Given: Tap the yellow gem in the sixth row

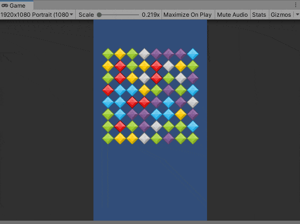Looking at the screenshot, I should [181, 114].
